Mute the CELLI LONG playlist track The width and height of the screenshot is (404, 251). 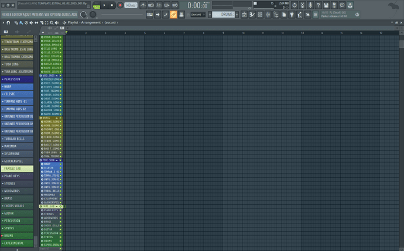click(60, 49)
